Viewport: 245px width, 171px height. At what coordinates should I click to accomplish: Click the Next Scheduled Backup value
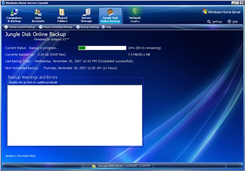(80, 68)
